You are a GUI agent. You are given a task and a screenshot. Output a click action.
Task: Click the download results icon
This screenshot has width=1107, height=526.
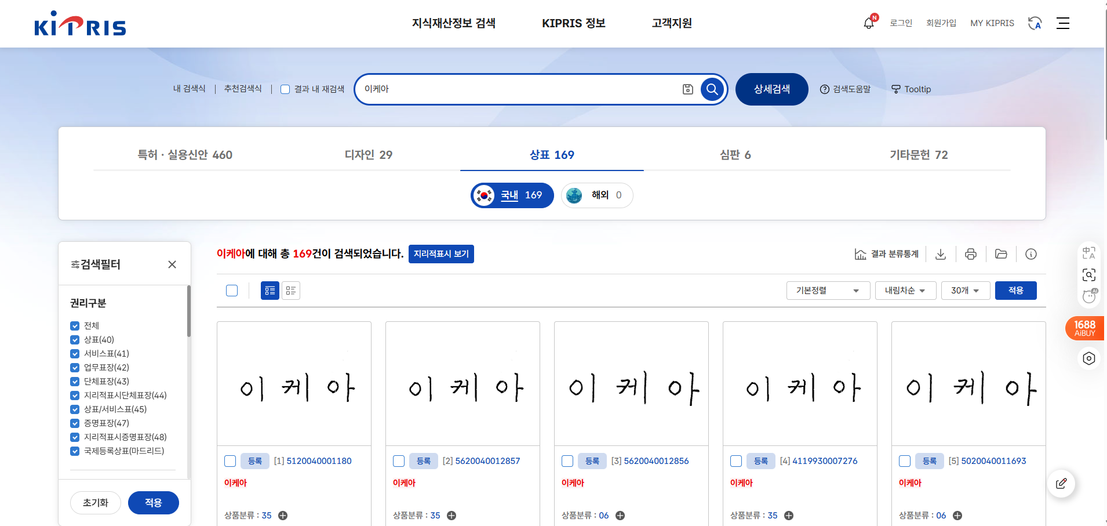click(x=941, y=254)
